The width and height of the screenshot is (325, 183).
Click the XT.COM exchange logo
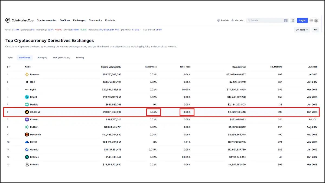tap(27, 112)
